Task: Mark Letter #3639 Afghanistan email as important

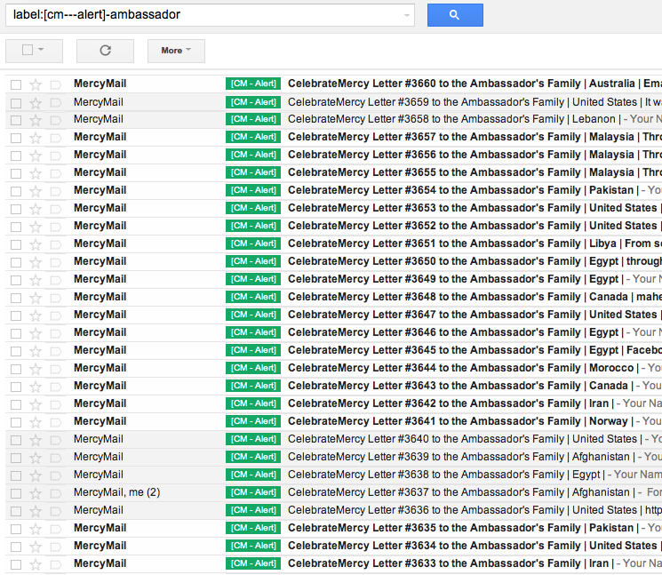Action: [55, 458]
